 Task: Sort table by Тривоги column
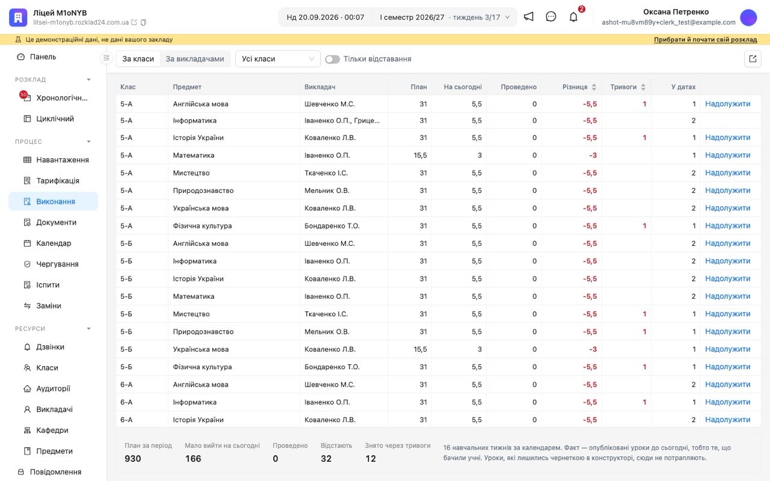(x=643, y=87)
